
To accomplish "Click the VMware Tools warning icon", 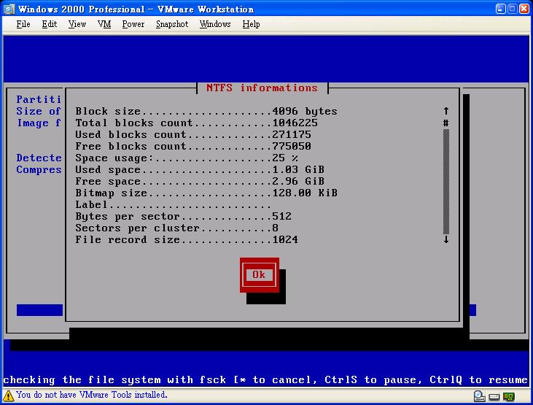I will click(8, 396).
